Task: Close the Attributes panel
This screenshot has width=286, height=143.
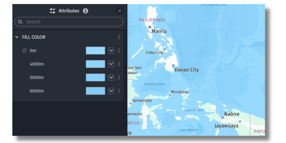Action: coord(120,11)
